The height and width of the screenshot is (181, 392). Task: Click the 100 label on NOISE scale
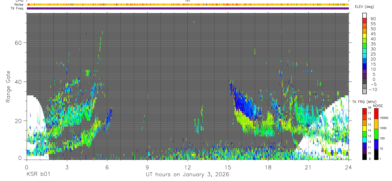382,138
